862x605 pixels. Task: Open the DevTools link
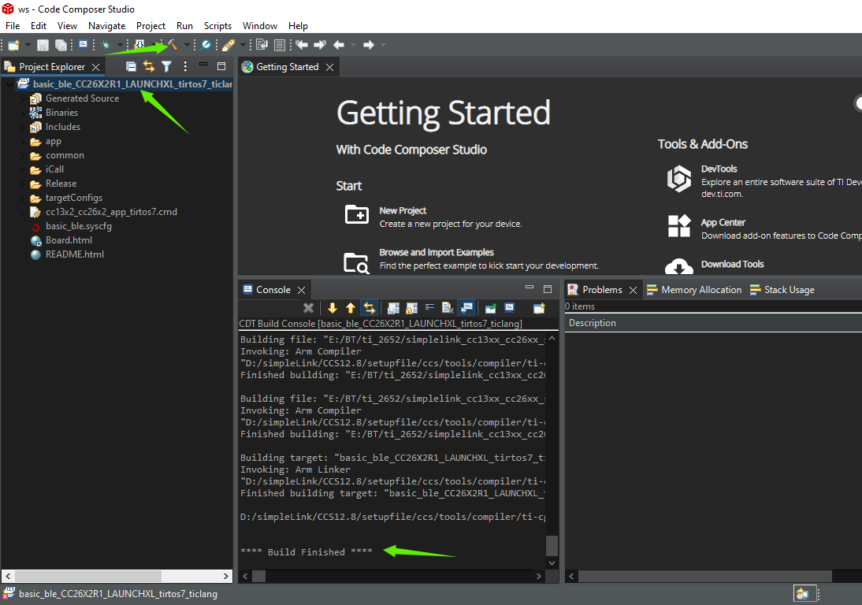(x=719, y=169)
